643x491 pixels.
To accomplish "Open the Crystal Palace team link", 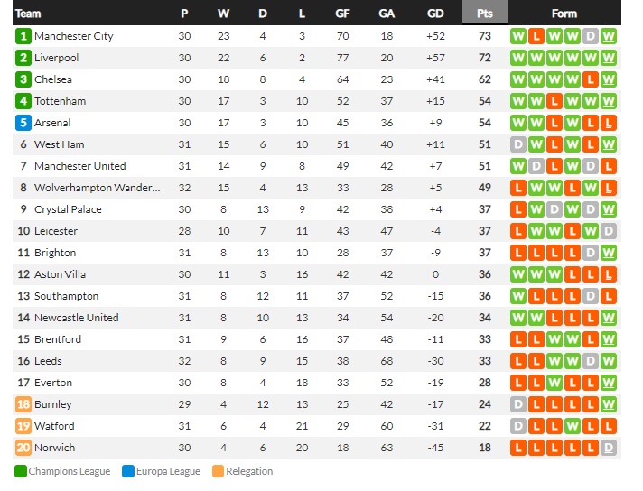I will pos(68,209).
